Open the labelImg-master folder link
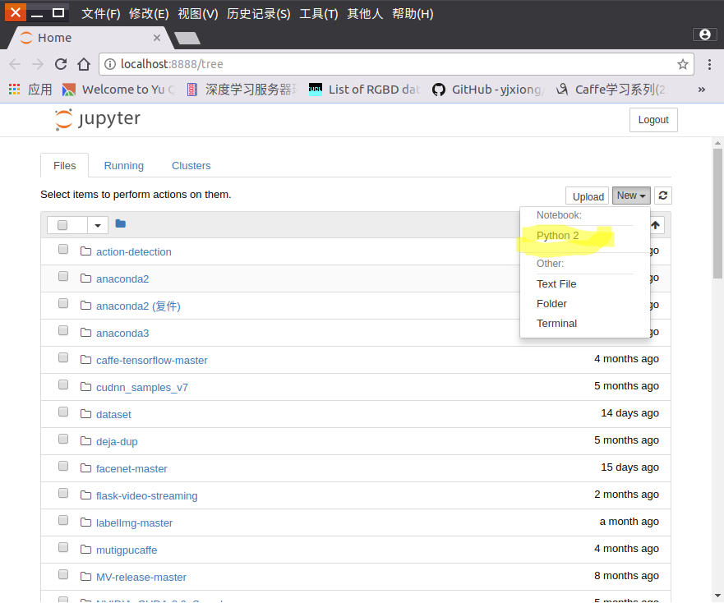 click(135, 523)
